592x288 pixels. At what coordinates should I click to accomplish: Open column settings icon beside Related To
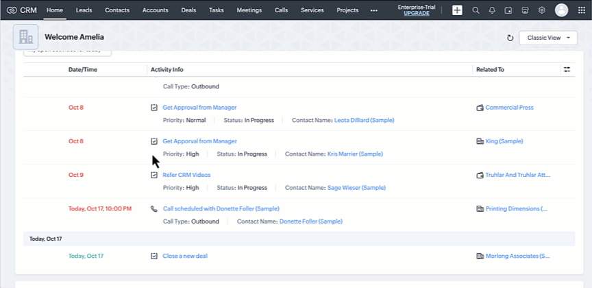click(x=566, y=69)
